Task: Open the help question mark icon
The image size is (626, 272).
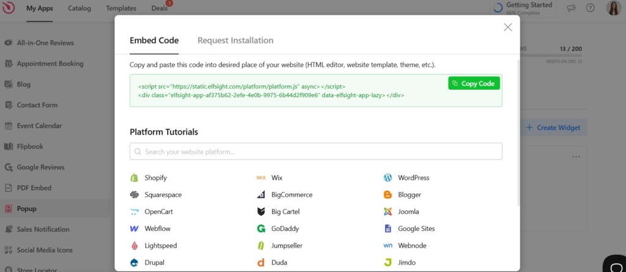Action: click(x=590, y=7)
